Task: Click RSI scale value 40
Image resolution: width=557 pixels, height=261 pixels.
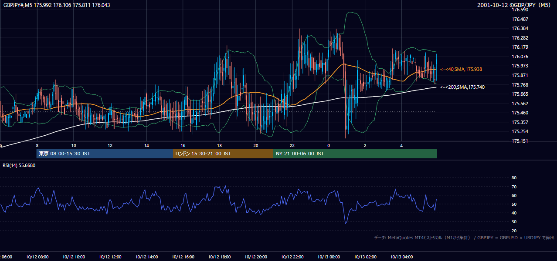Action: point(514,213)
